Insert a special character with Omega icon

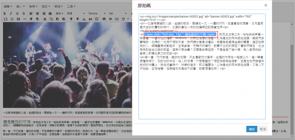click(5, 19)
